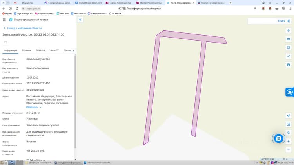Screen dimensions: 294x165
Task: Switch to the Сервисы tab
Action: coord(26,50)
